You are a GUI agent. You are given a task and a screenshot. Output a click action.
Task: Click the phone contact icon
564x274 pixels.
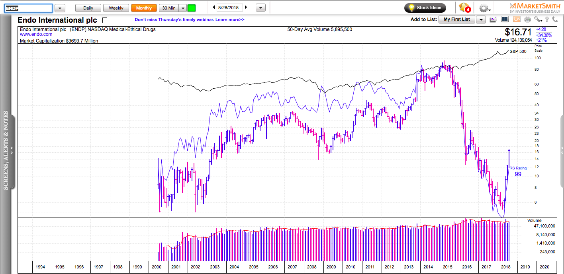tap(555, 19)
